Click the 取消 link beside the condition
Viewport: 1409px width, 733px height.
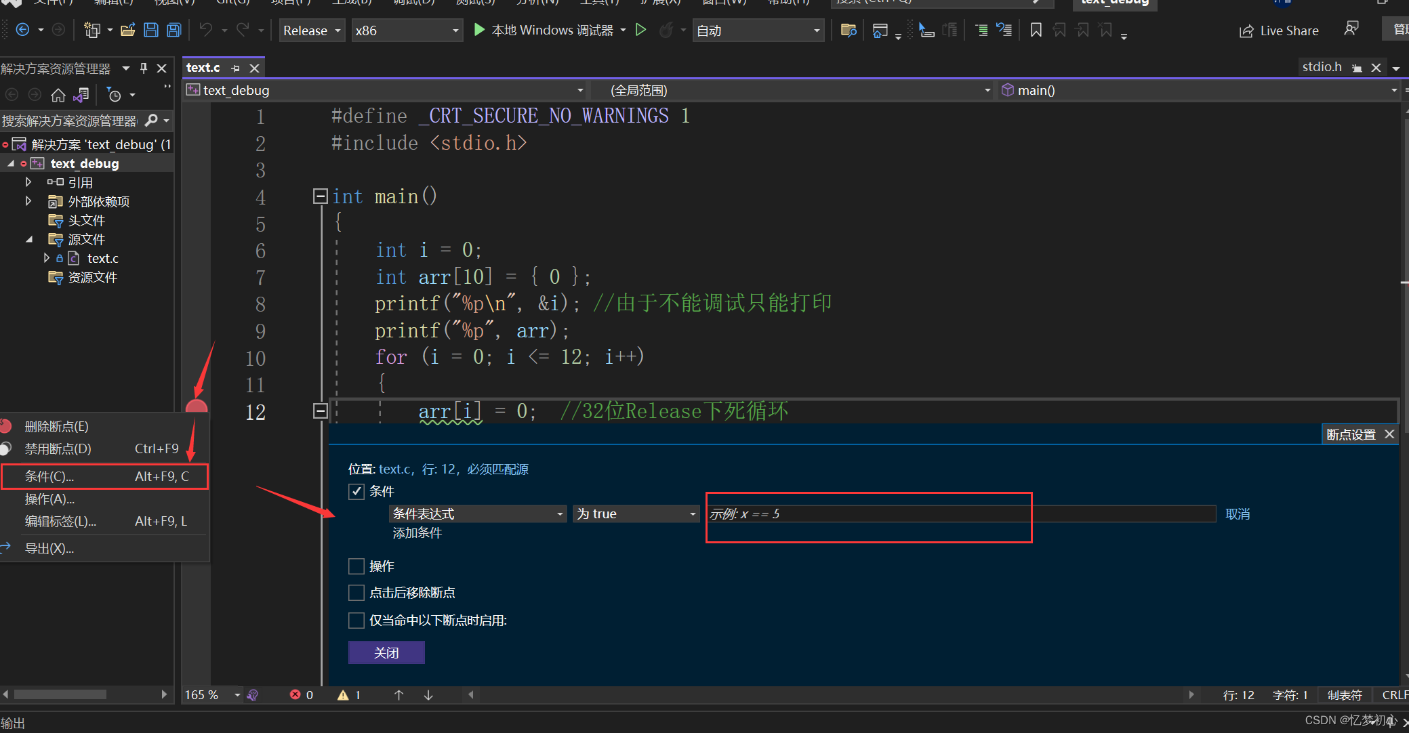click(1238, 514)
